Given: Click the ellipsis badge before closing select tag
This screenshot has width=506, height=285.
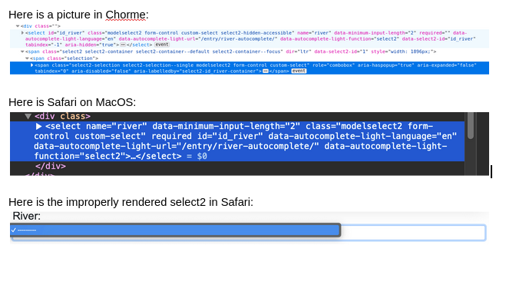Looking at the screenshot, I should (x=123, y=45).
